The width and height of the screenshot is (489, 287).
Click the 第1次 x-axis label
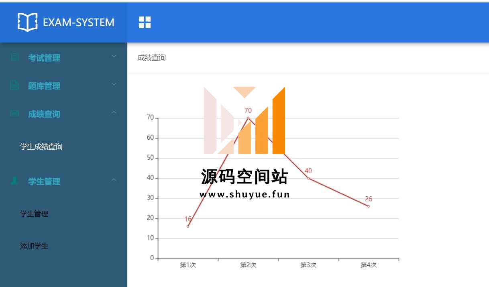[x=188, y=265]
